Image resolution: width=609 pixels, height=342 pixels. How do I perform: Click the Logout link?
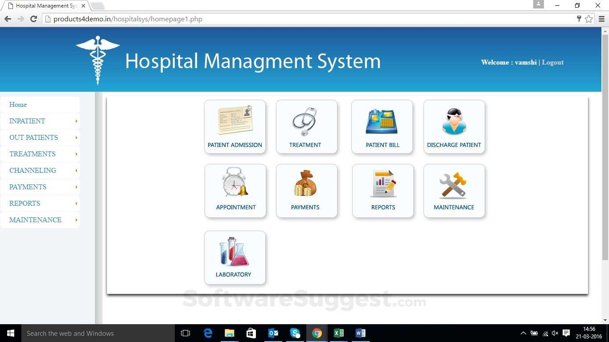[552, 62]
